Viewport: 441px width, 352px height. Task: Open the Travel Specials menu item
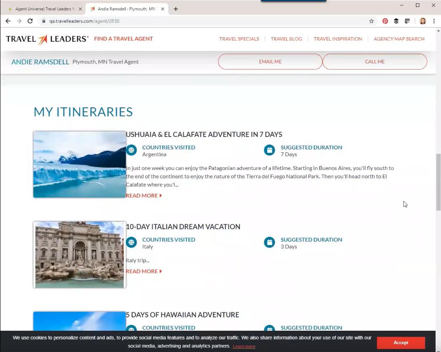point(239,39)
